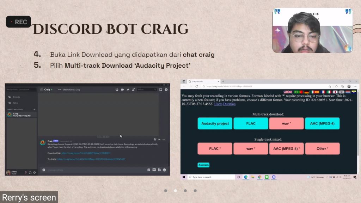The height and width of the screenshot is (203, 361).
Task: Open Discord from taskbar
Action: click(274, 177)
